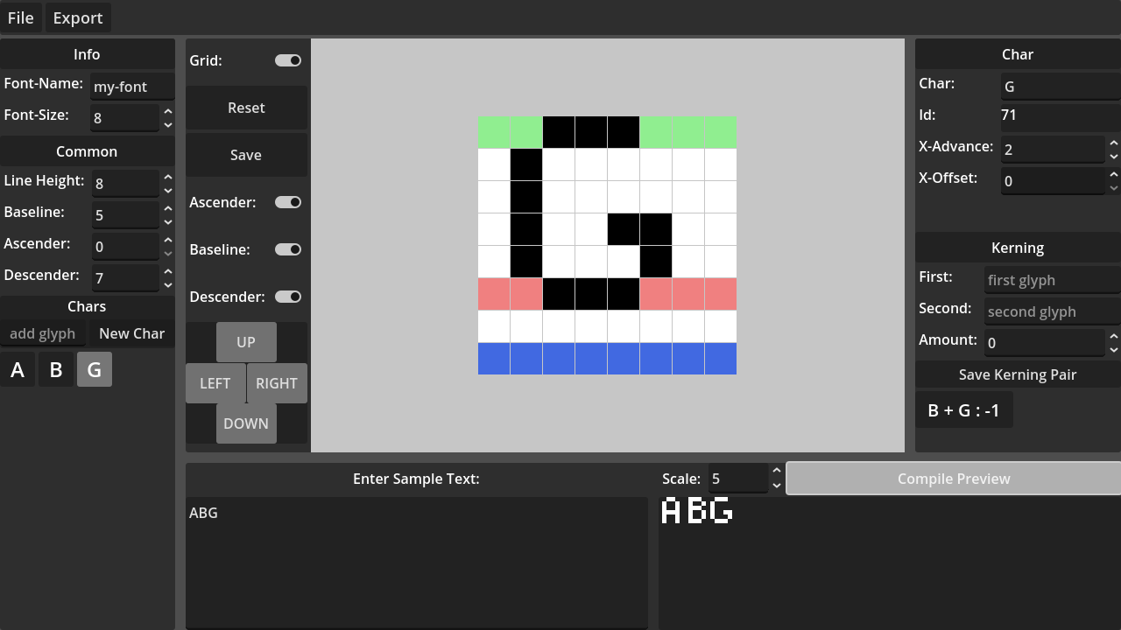Increase X-Offset with the up arrow
Viewport: 1121px width, 630px height.
click(x=1114, y=174)
